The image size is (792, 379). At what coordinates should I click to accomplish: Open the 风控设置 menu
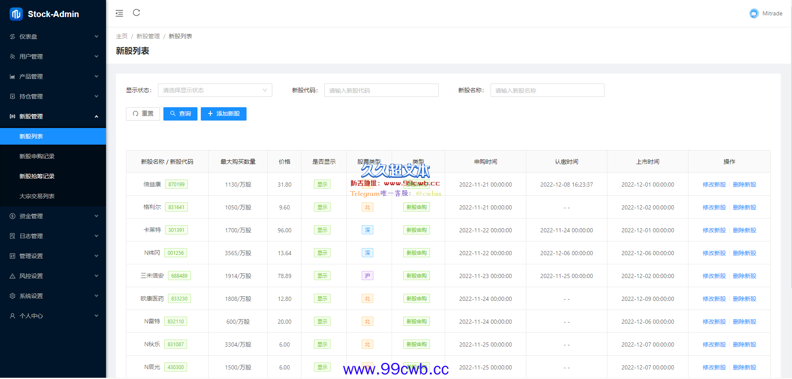pos(53,276)
